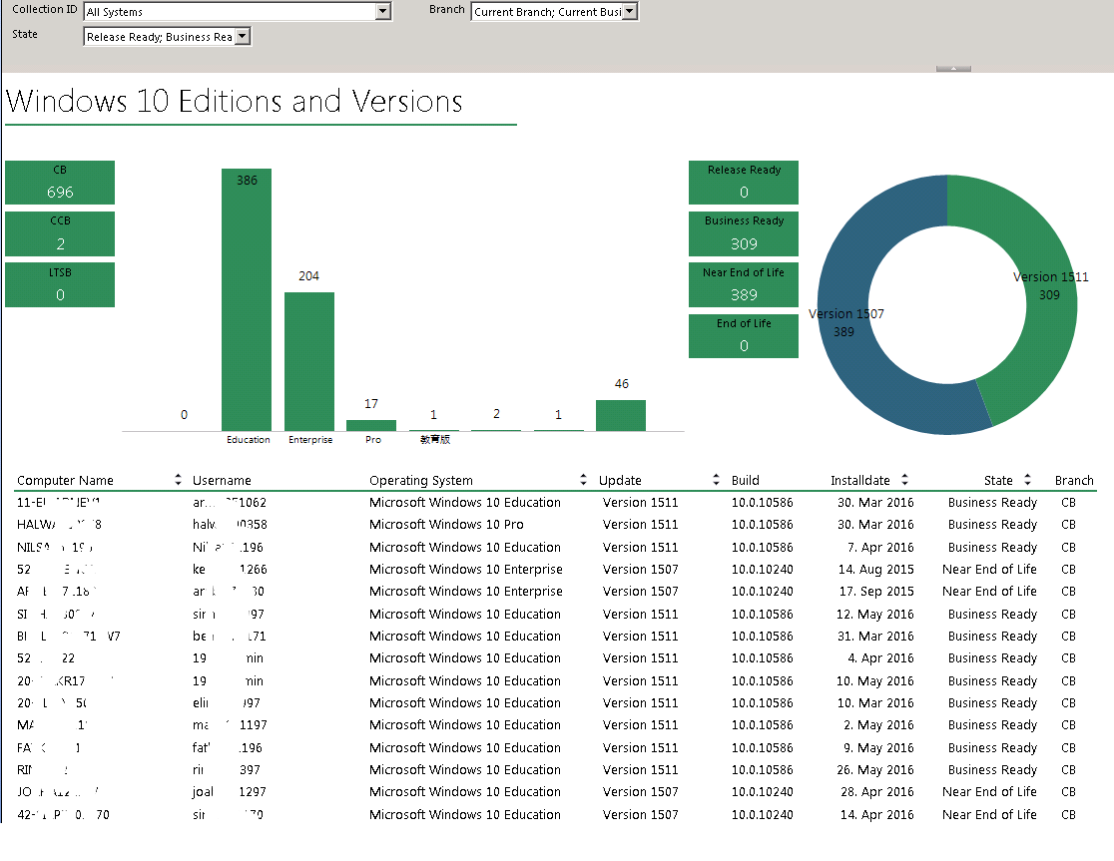Sort table by Update column arrows
The image size is (1114, 861).
click(716, 480)
